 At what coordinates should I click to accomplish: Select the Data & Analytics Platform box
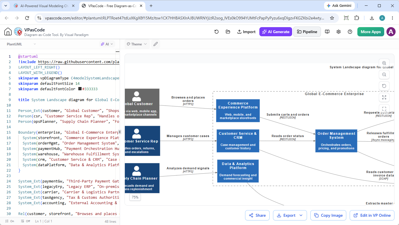tap(238, 171)
